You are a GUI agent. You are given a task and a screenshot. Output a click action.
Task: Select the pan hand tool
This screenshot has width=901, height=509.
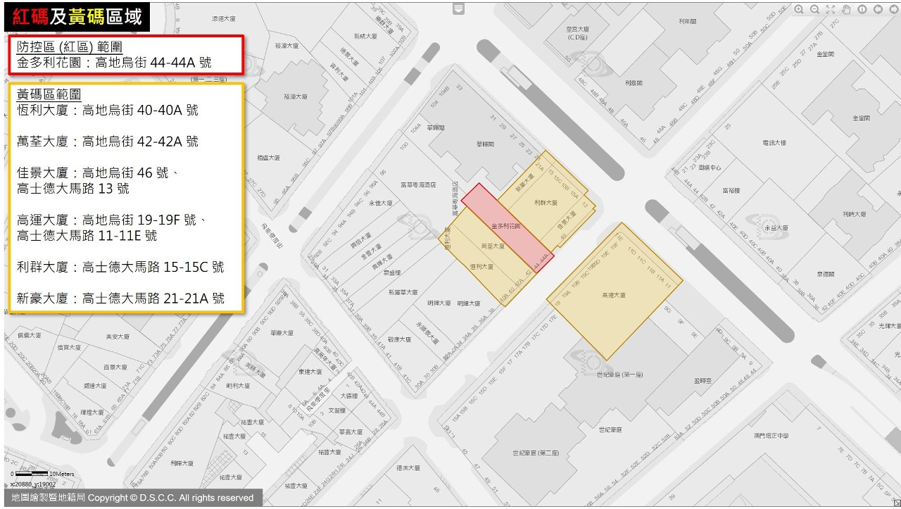point(846,9)
